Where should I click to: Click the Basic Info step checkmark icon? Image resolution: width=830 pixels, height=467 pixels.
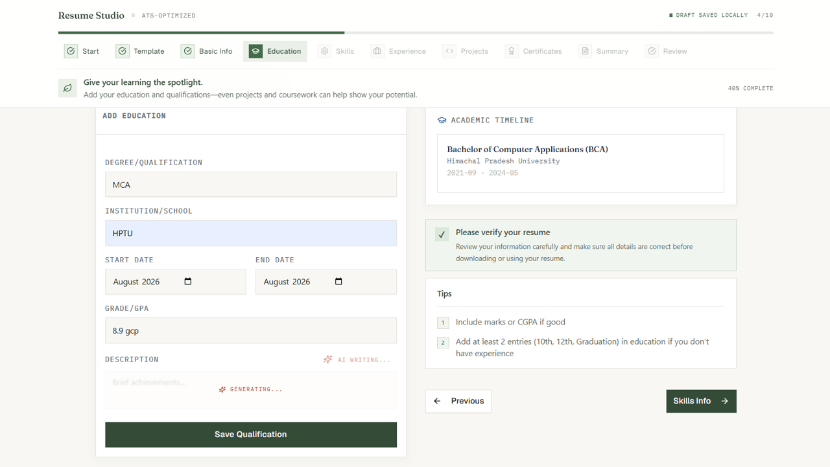click(187, 51)
